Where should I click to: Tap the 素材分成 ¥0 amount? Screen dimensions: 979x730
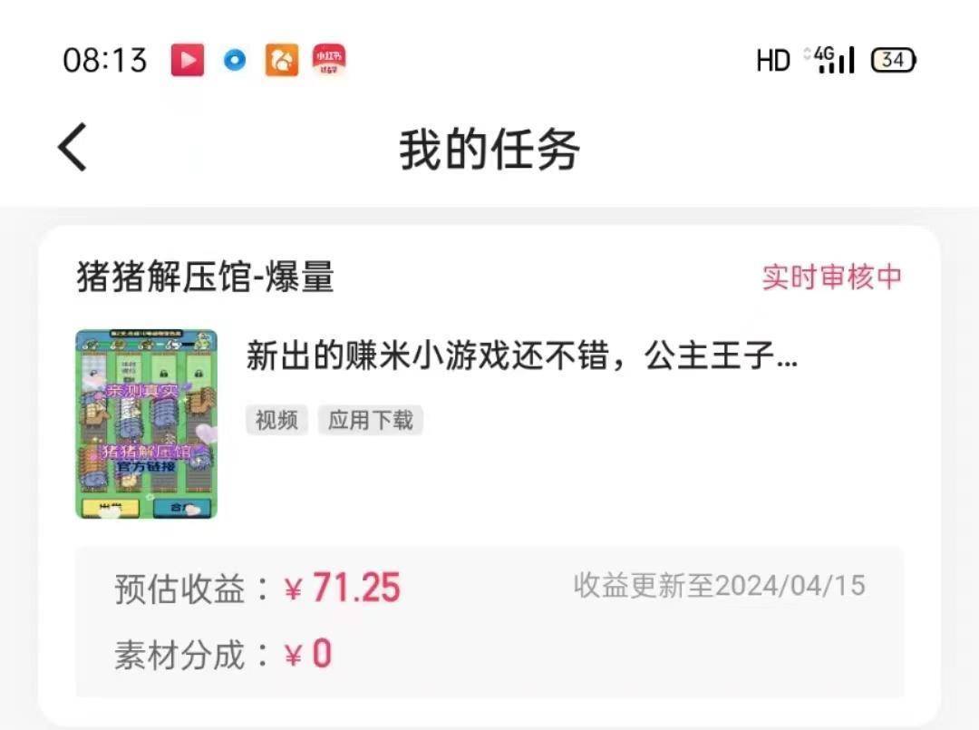click(308, 654)
